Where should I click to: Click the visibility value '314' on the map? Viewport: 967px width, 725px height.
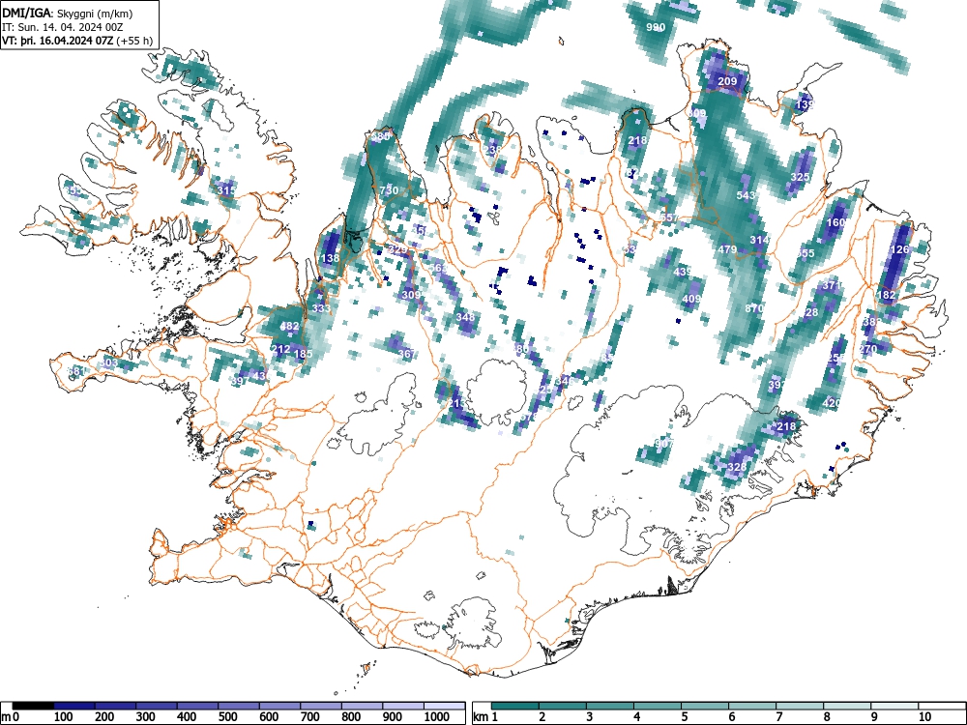759,240
